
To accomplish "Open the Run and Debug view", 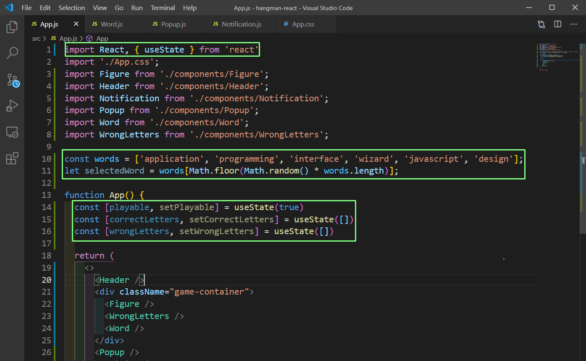I will [x=12, y=106].
